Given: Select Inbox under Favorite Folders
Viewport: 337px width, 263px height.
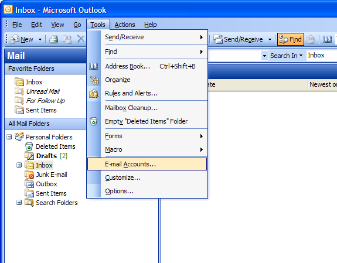Looking at the screenshot, I should pyautogui.click(x=34, y=82).
